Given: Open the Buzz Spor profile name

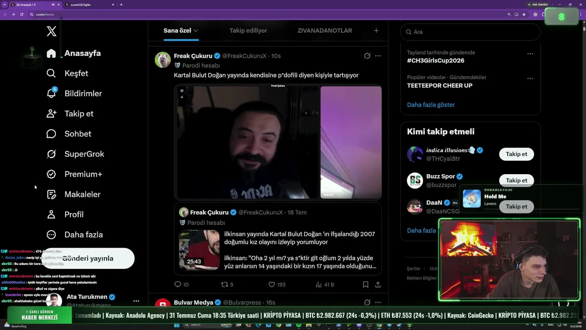Looking at the screenshot, I should click(440, 176).
